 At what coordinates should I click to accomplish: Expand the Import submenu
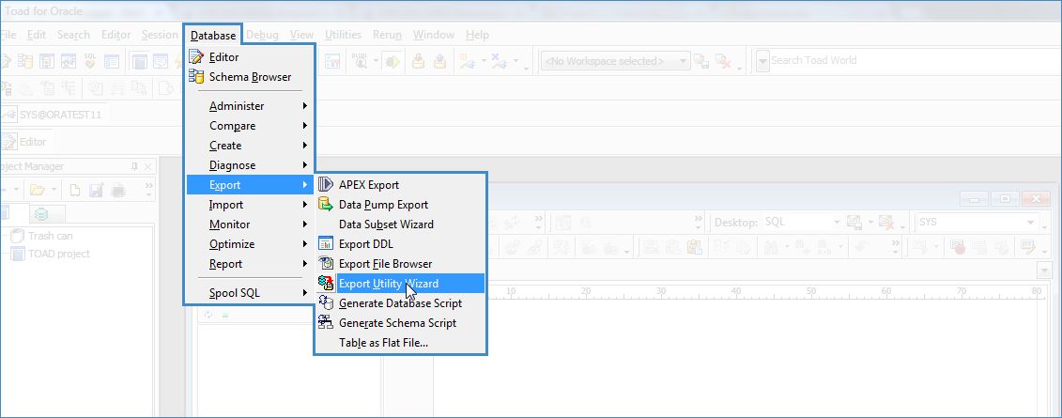click(249, 205)
